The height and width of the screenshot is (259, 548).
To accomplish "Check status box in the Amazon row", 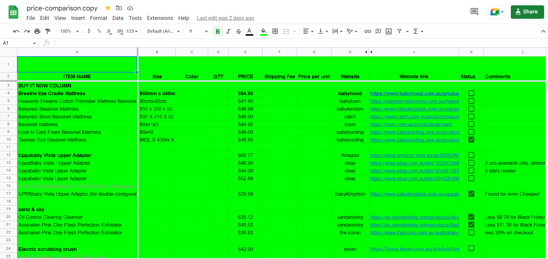I will [471, 155].
